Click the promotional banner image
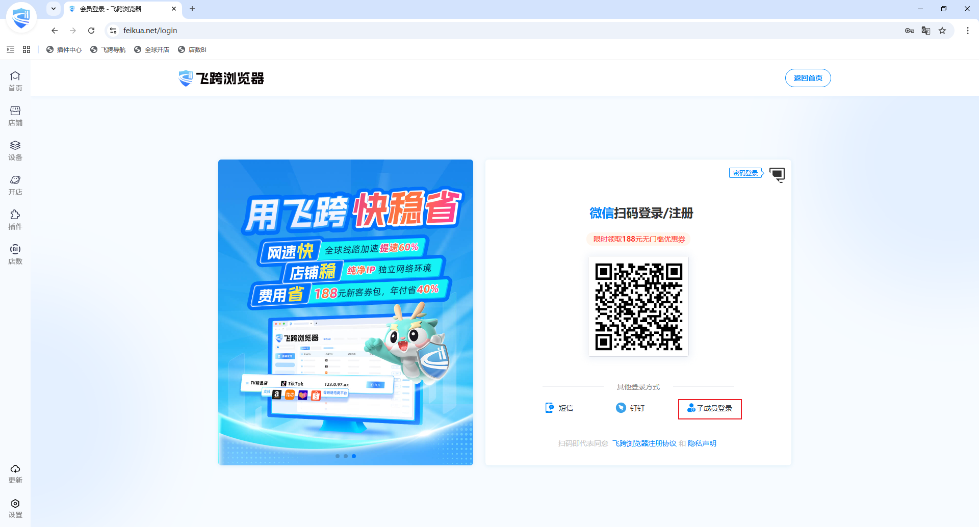Image resolution: width=979 pixels, height=527 pixels. [346, 312]
